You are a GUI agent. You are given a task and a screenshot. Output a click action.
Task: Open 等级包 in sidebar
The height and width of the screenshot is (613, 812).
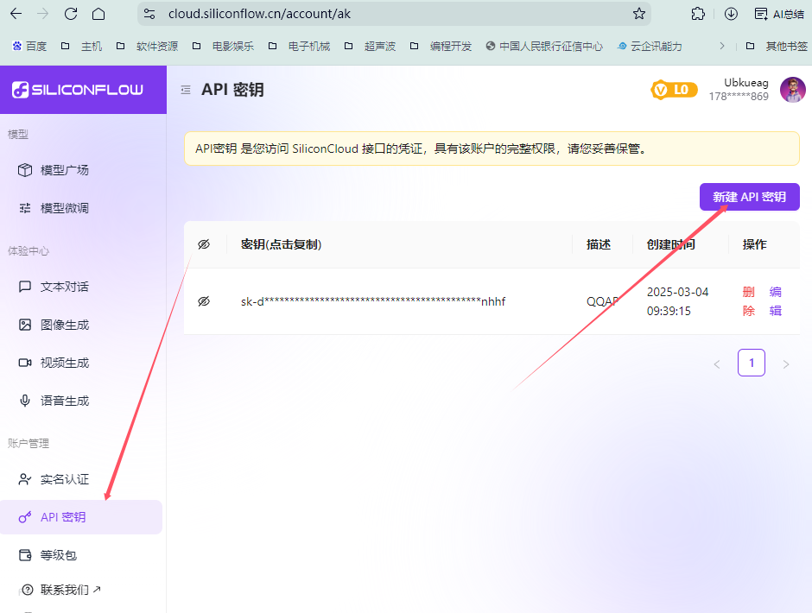48,555
